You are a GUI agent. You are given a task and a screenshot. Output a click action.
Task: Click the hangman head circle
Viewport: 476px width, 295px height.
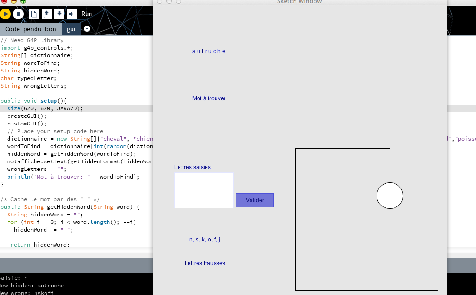(389, 196)
